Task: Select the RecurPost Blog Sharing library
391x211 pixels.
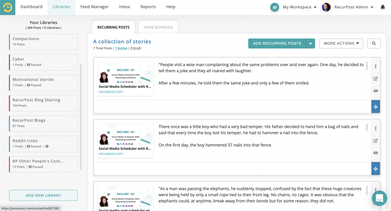Action: tap(44, 103)
